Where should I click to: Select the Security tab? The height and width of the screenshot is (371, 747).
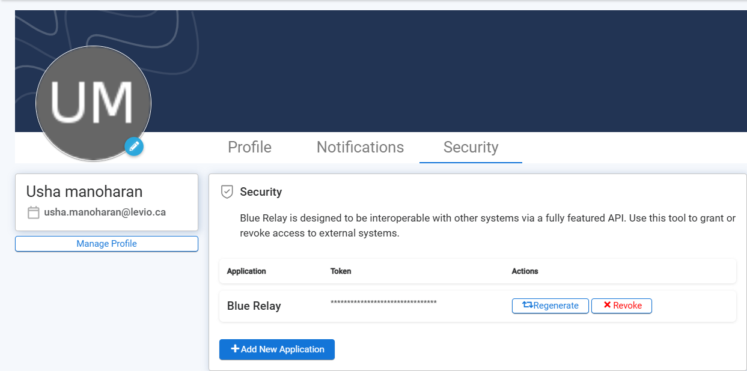point(471,147)
